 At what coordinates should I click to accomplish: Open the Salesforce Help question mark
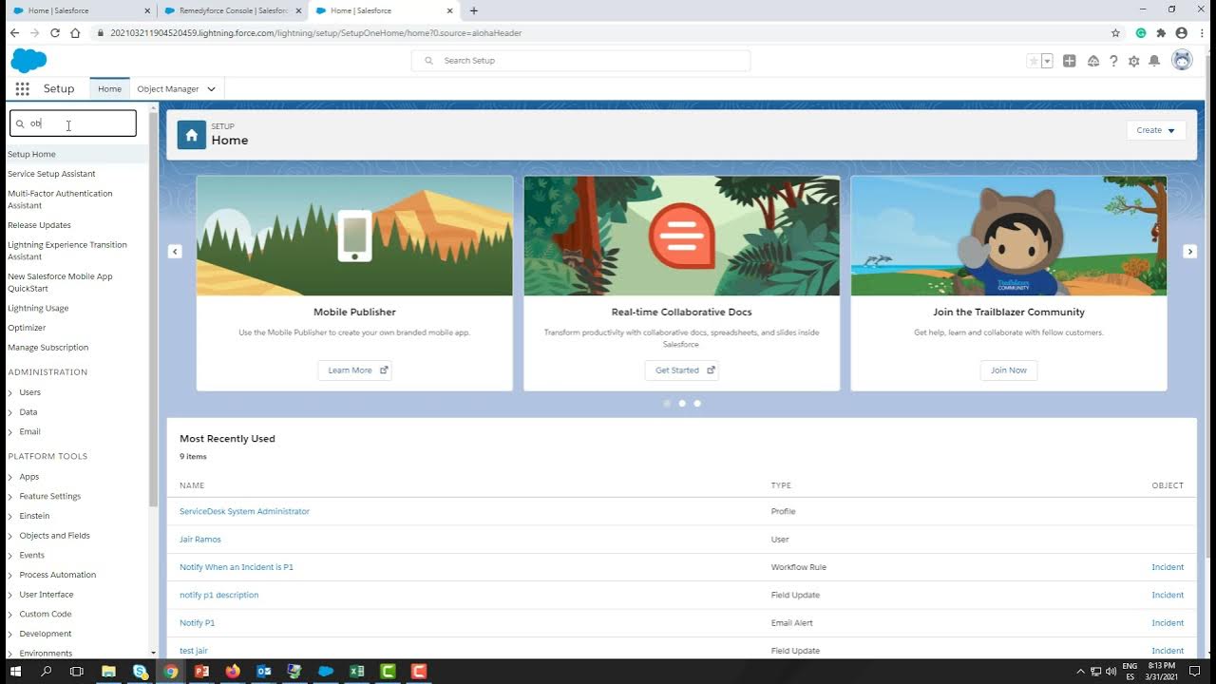point(1113,61)
